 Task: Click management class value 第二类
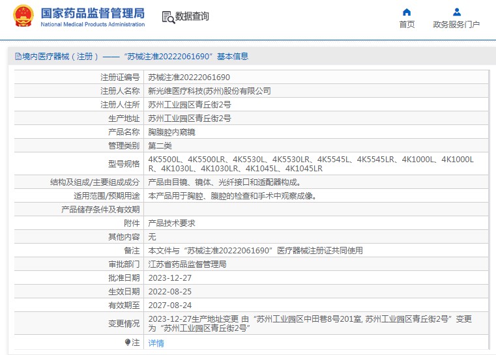(160, 146)
